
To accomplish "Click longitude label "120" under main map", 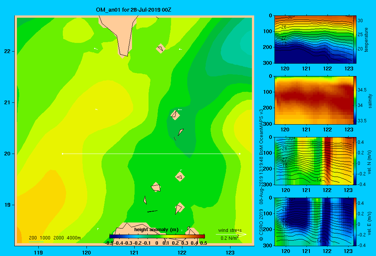I will coord(86,252).
